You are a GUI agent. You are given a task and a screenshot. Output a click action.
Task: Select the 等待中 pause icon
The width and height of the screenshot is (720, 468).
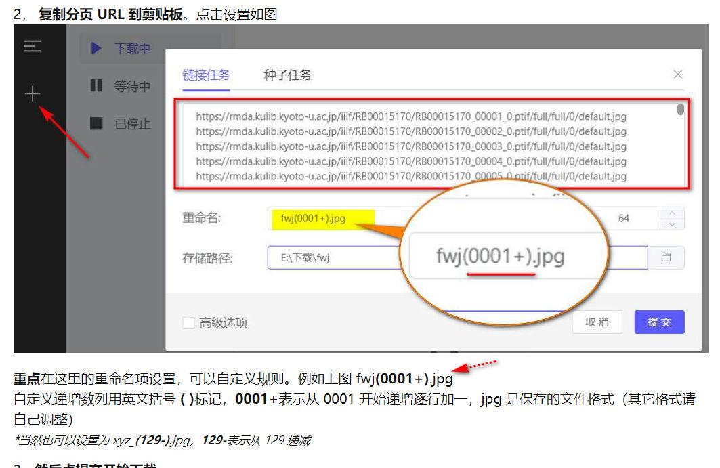tap(96, 86)
